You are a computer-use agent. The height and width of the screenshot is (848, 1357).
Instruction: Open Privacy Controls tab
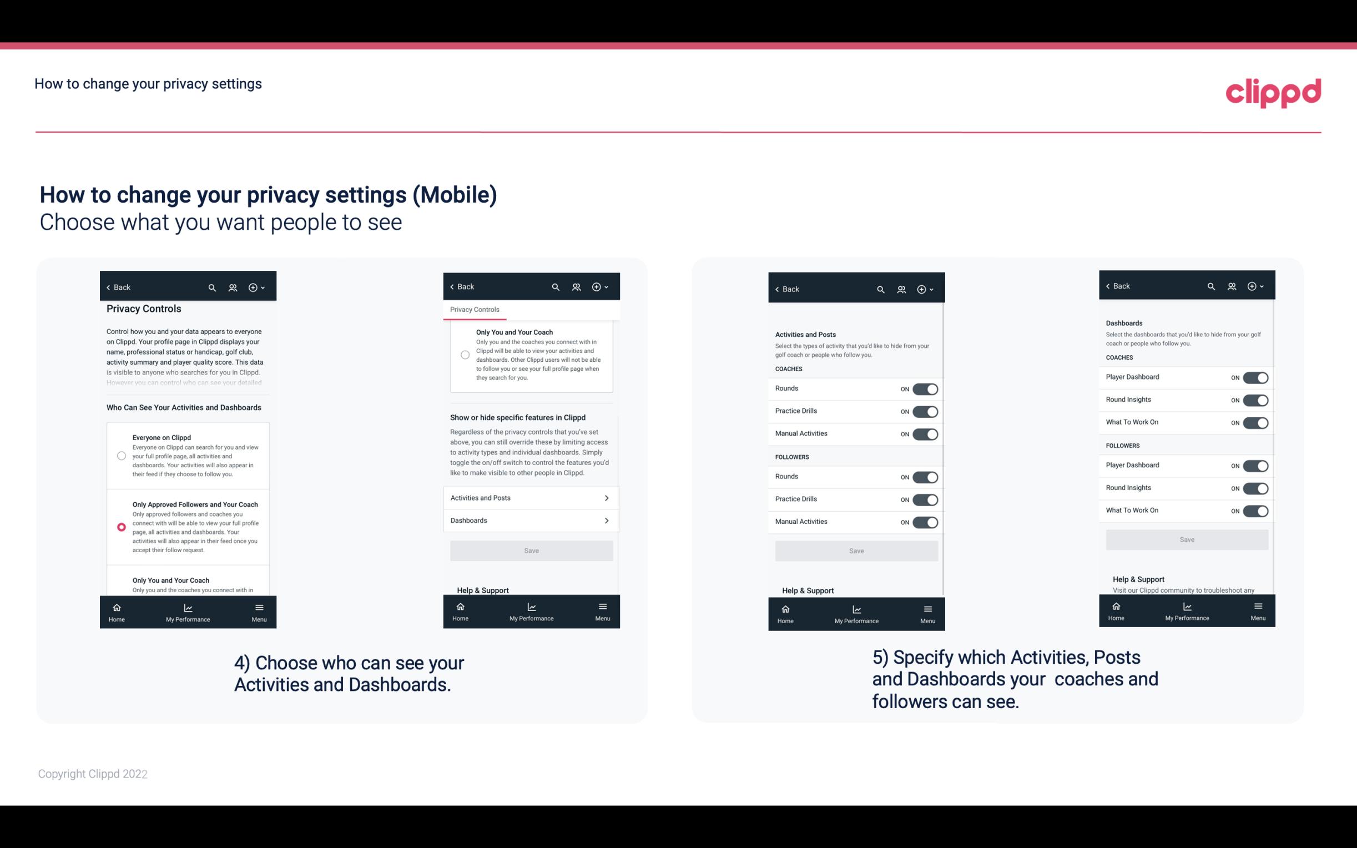pos(474,310)
